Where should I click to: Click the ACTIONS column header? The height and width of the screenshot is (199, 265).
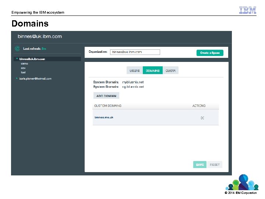[199, 106]
